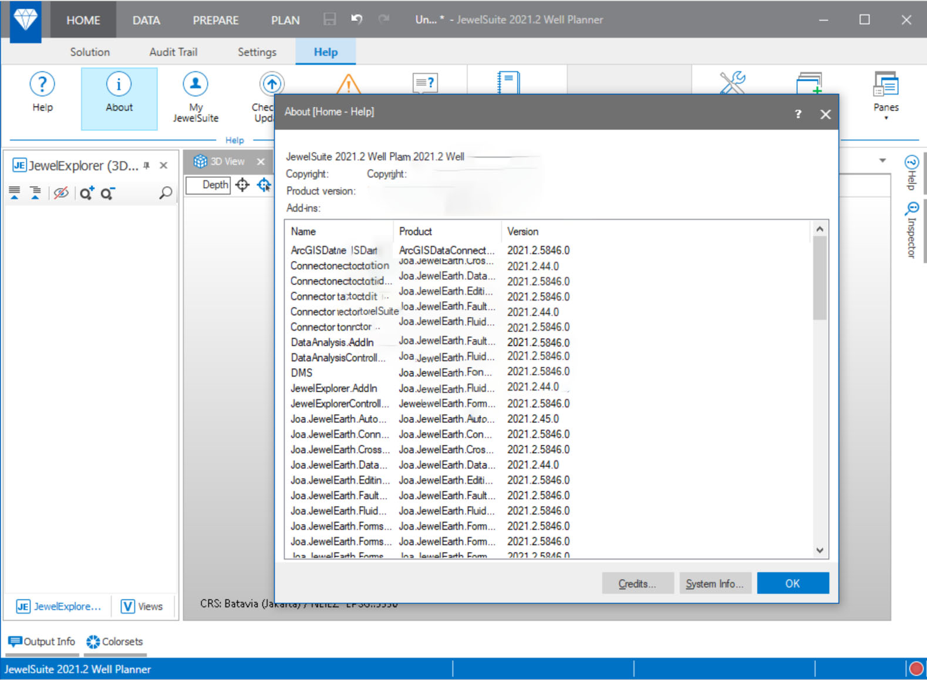The height and width of the screenshot is (680, 927).
Task: Click OK in About dialog
Action: [x=793, y=583]
